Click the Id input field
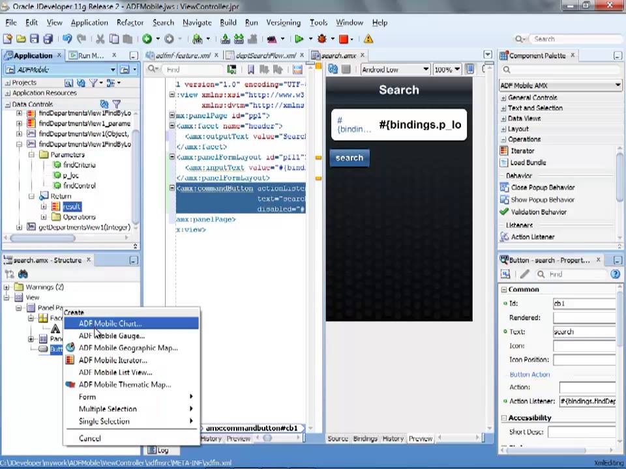The height and width of the screenshot is (469, 626). pyautogui.click(x=584, y=304)
